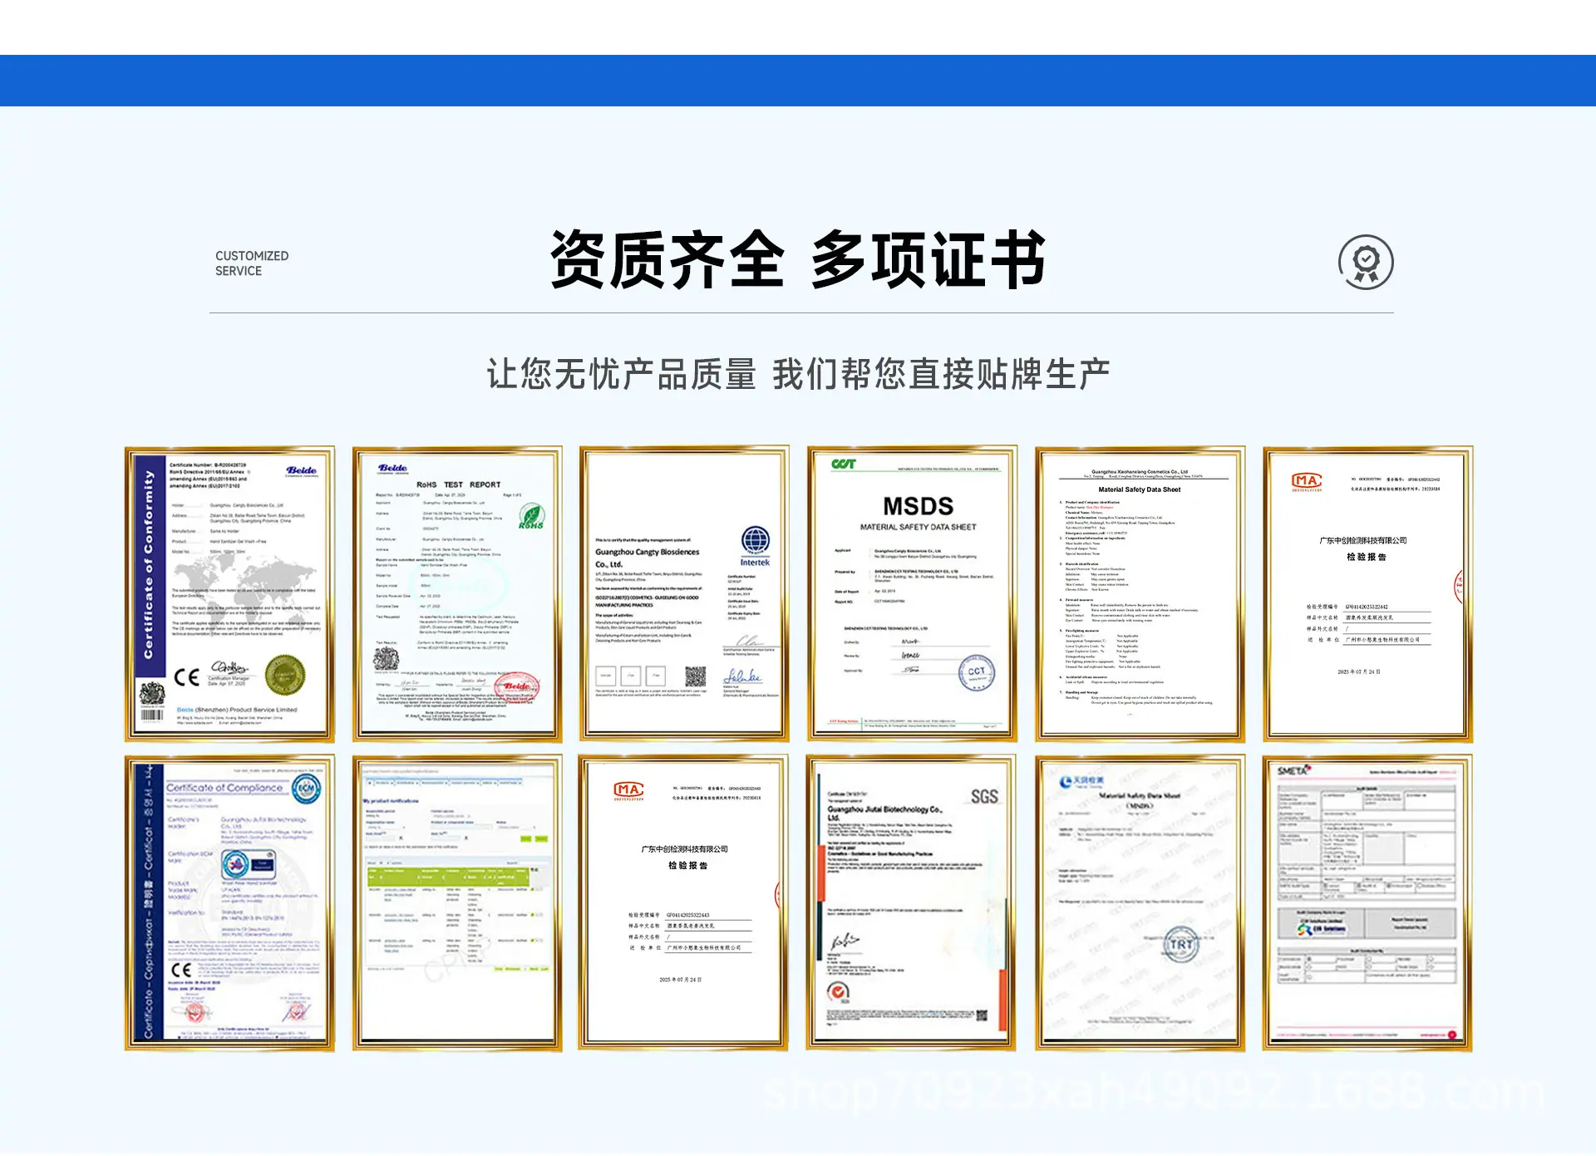Click the round CCT stamp on MSDS
The height and width of the screenshot is (1156, 1596).
976,674
